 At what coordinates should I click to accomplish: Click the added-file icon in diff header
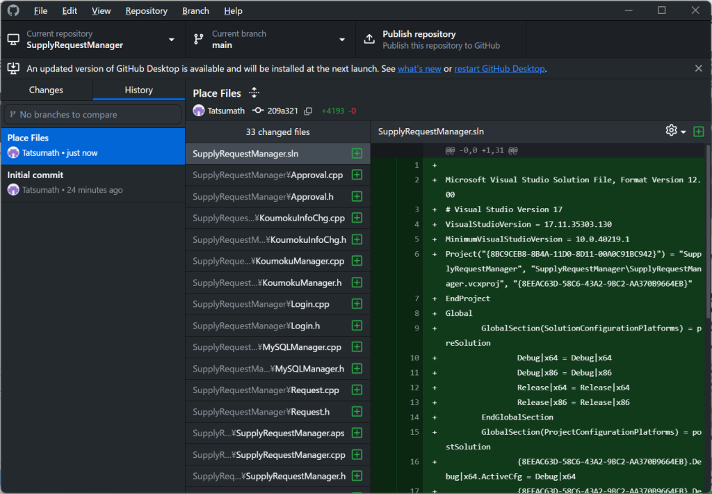[x=698, y=132]
